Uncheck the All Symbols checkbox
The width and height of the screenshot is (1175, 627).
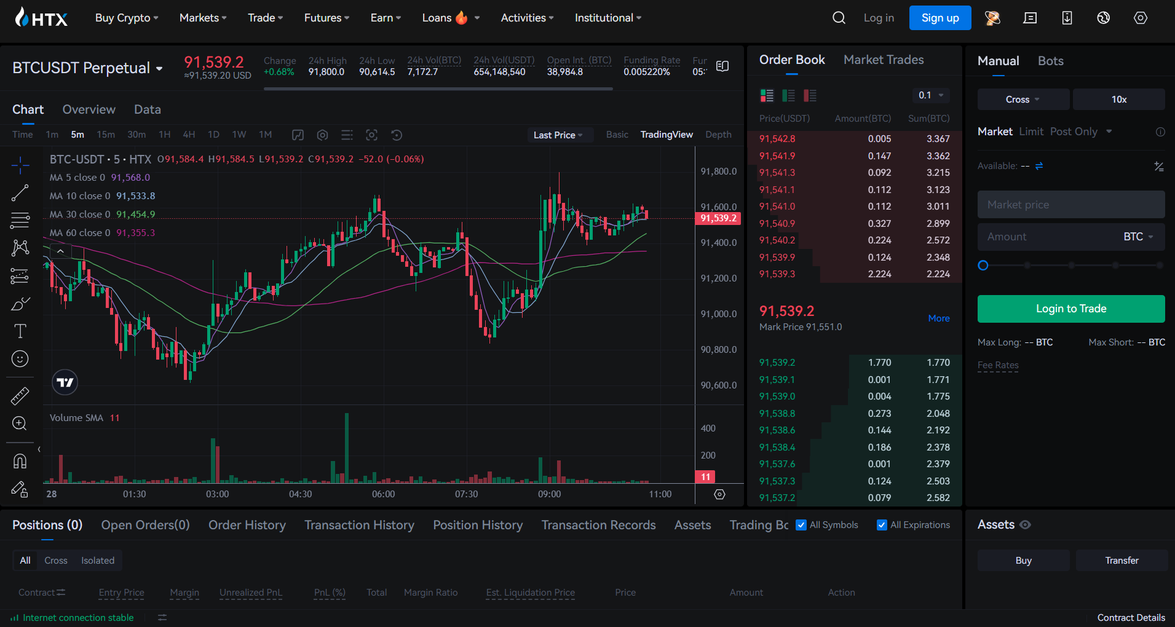pos(801,525)
